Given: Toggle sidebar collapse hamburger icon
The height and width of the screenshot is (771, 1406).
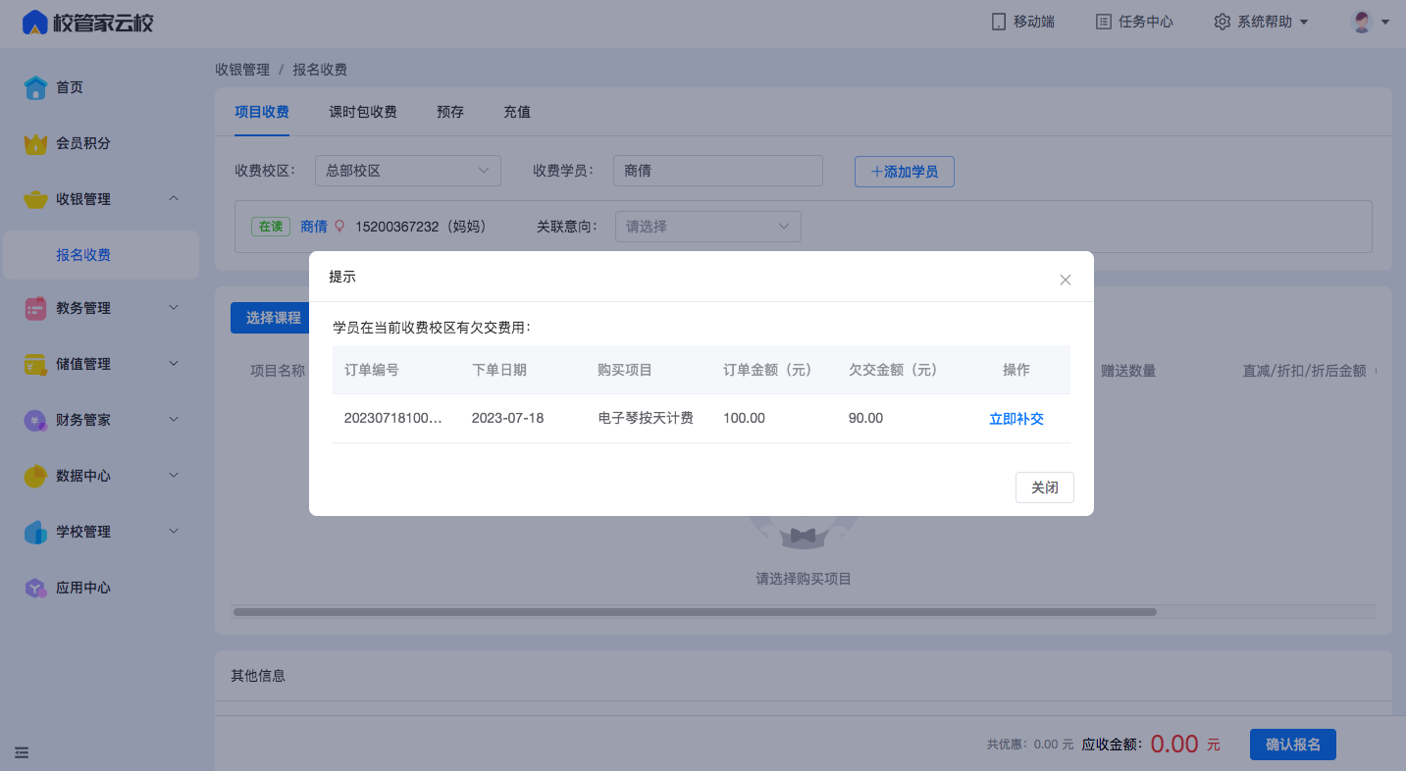Looking at the screenshot, I should pos(22,752).
